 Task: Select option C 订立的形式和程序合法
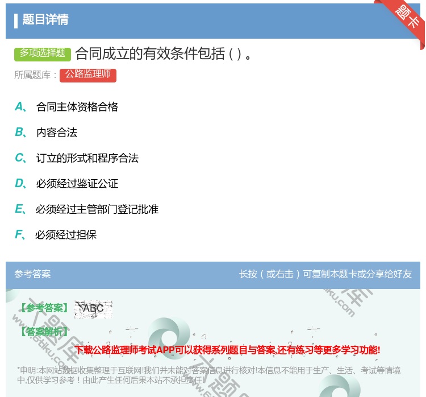(x=77, y=158)
